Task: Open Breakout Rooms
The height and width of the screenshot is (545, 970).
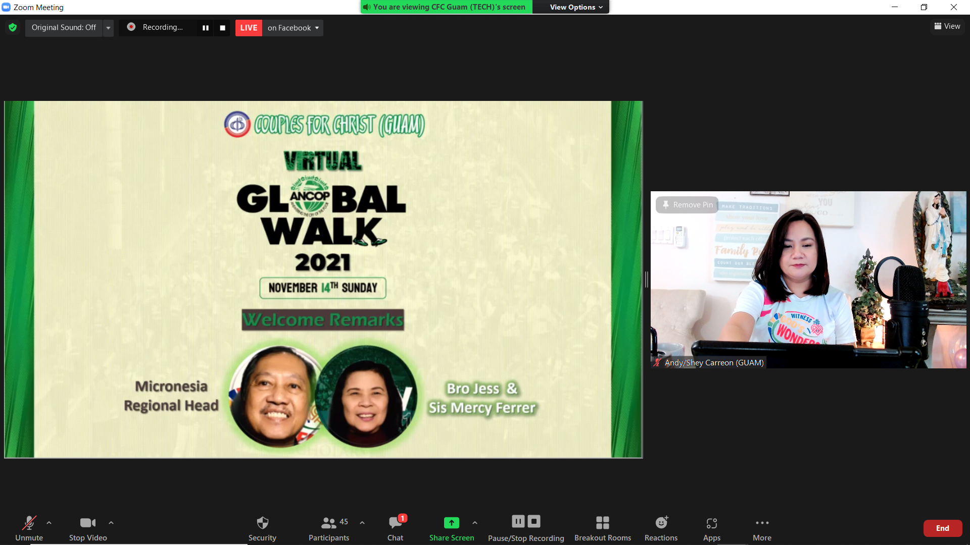Action: coord(603,528)
